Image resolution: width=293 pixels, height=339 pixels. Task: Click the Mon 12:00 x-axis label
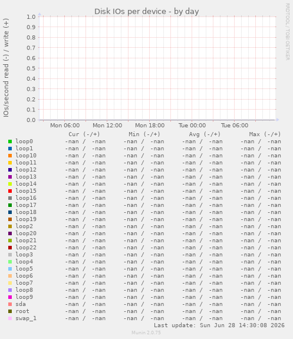click(x=107, y=126)
